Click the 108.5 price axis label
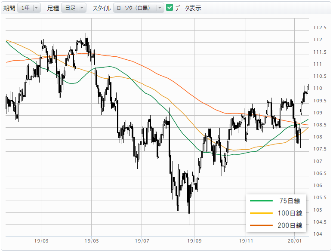The height and width of the screenshot is (252, 333). pyautogui.click(x=320, y=125)
